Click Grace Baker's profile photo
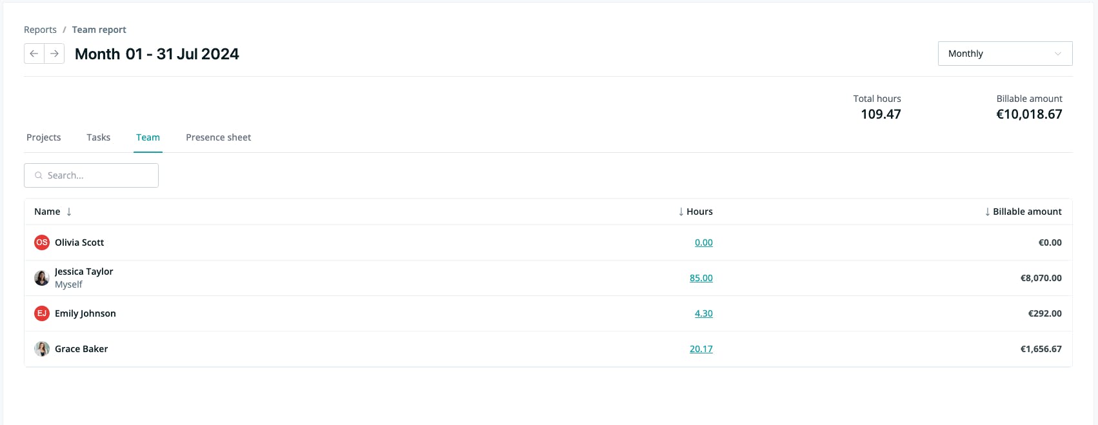This screenshot has height=425, width=1098. pos(42,349)
